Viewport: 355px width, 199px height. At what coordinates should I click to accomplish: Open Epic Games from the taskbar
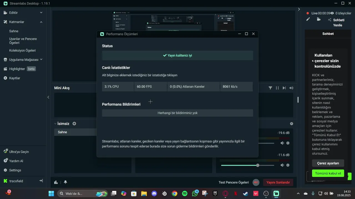pos(215,193)
